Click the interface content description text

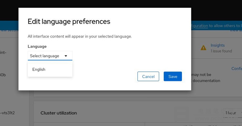[x=80, y=36]
